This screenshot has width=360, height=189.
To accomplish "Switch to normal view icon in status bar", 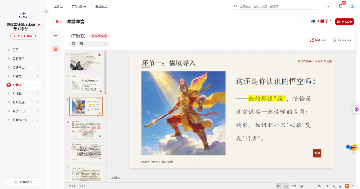I will [x=279, y=186].
